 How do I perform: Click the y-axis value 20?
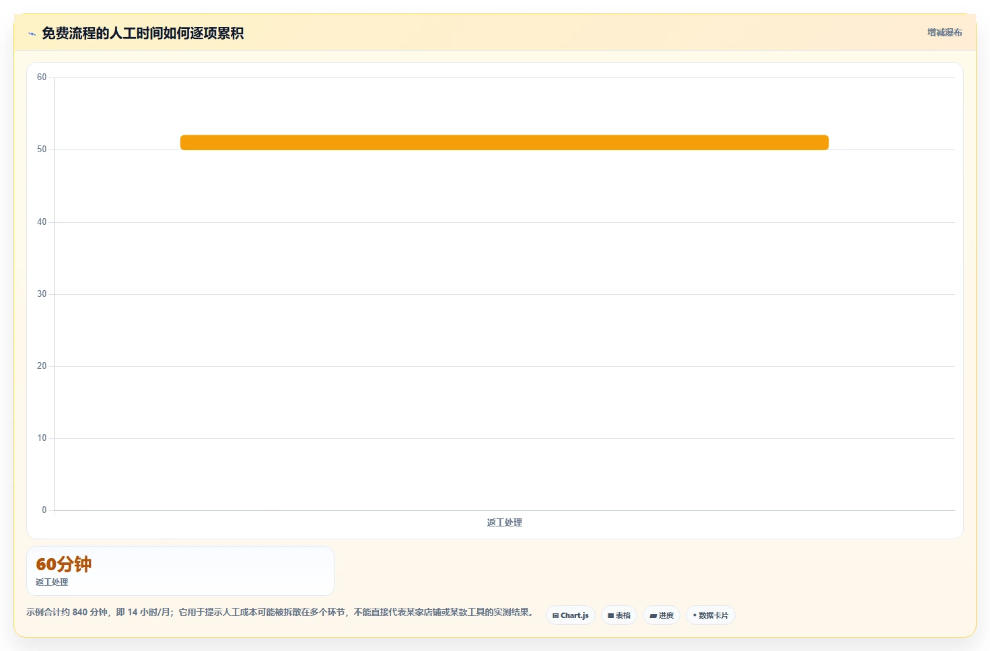pos(42,366)
